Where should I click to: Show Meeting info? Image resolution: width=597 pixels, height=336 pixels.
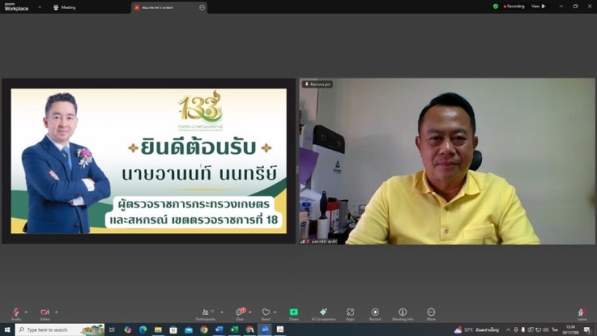coord(403,312)
